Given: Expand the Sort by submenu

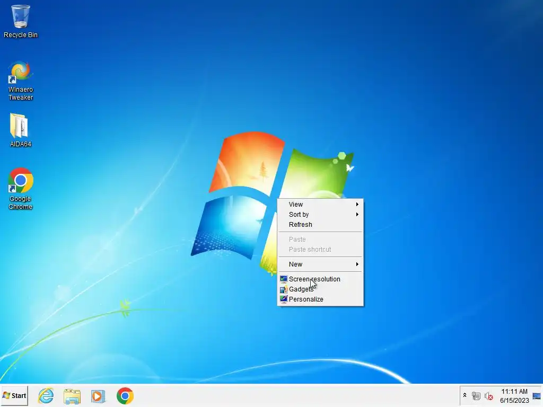Looking at the screenshot, I should 320,215.
